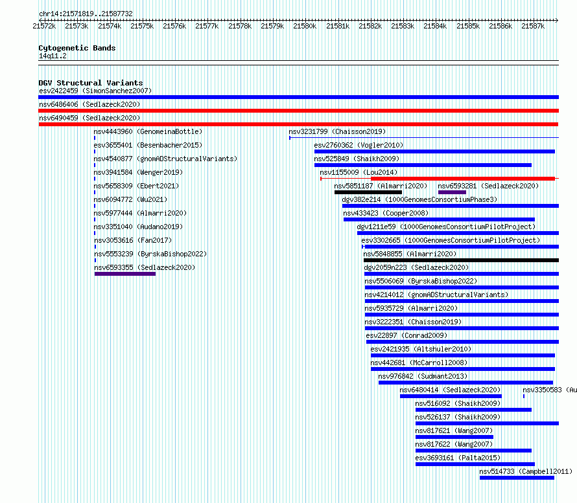
Task: Open dgv2059n223 (Sedlazeck2020) variant
Action: tap(416, 267)
